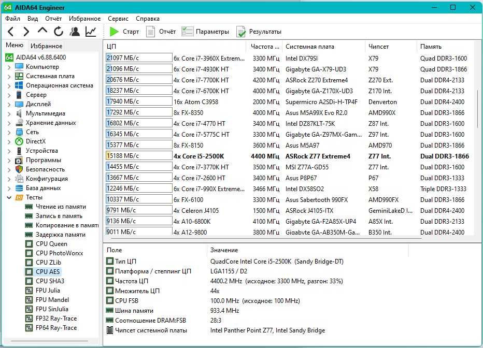Sort by the Память column header
Image resolution: width=483 pixels, height=348 pixels.
click(x=445, y=47)
